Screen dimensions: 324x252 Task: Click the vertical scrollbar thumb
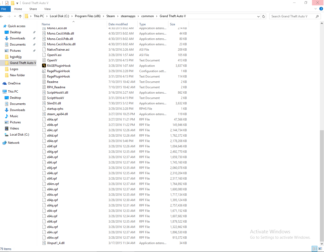(322, 185)
